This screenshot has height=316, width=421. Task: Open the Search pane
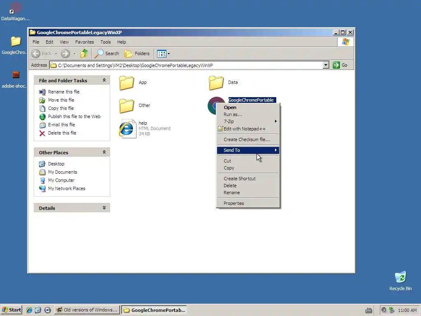(107, 53)
